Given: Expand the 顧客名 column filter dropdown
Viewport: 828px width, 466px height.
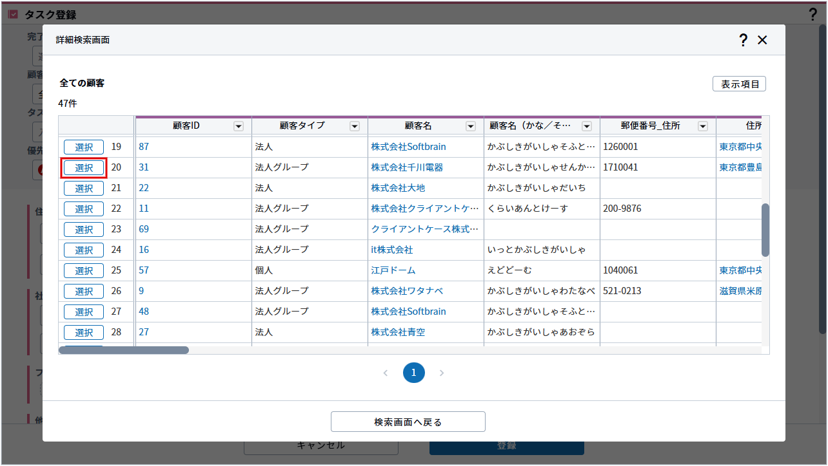Looking at the screenshot, I should pyautogui.click(x=471, y=126).
